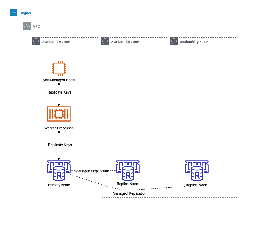Select the VPC label text
Image resolution: width=270 pixels, height=240 pixels.
[37, 26]
